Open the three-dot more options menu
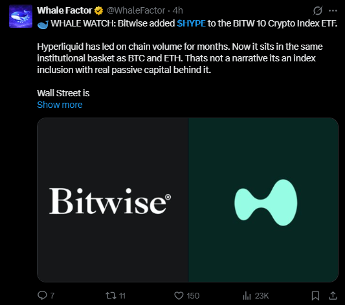 [333, 10]
